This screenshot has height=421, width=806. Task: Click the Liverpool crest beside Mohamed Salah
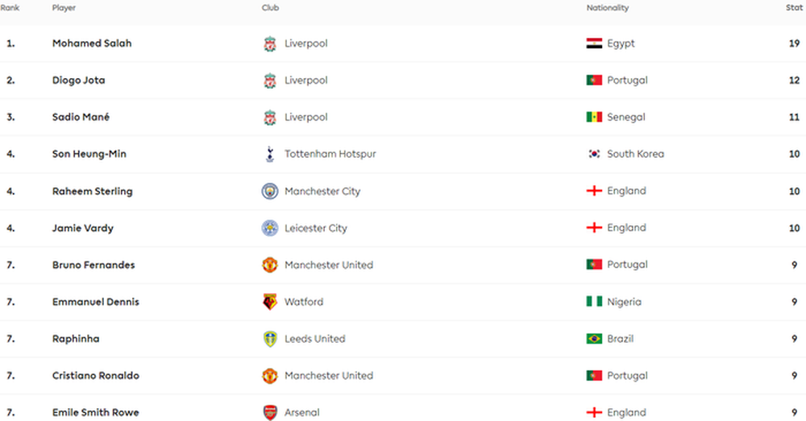point(270,44)
